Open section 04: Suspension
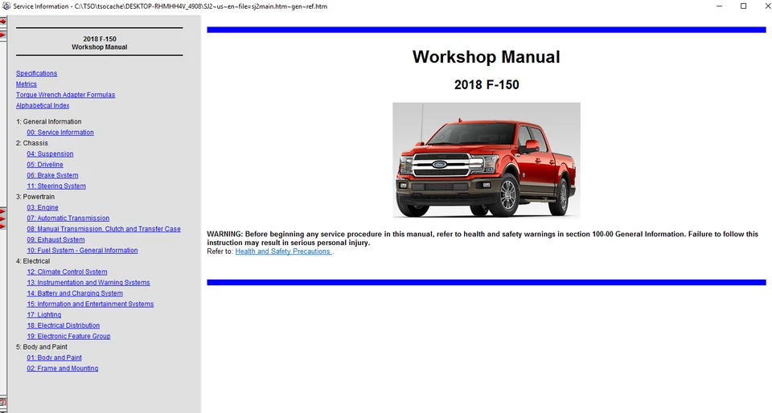This screenshot has height=413, width=772. (50, 154)
